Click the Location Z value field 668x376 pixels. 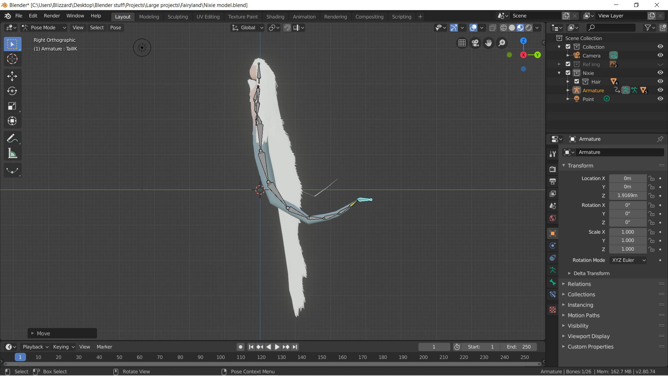(x=627, y=195)
